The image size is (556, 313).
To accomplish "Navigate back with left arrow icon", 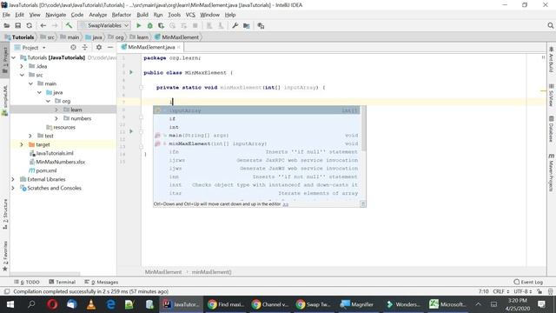I will (43, 25).
